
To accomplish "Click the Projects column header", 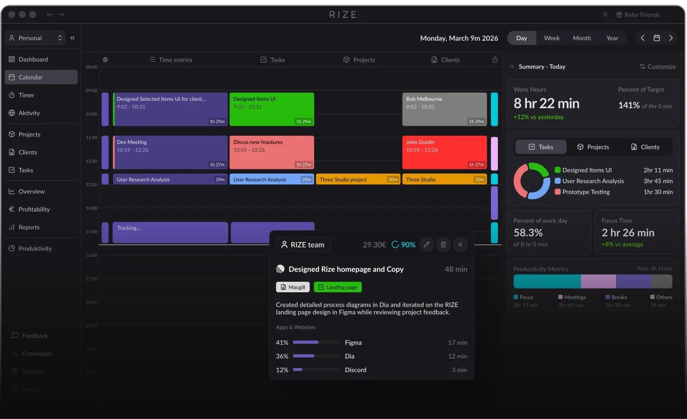I will coord(359,60).
